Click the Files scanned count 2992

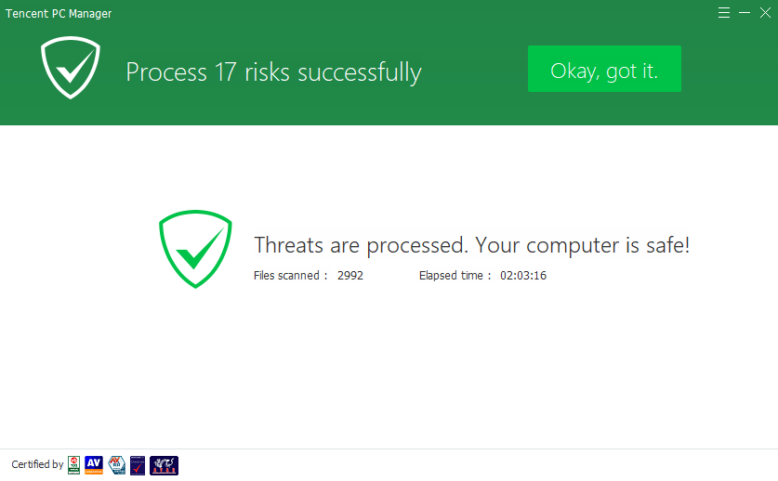click(x=350, y=276)
